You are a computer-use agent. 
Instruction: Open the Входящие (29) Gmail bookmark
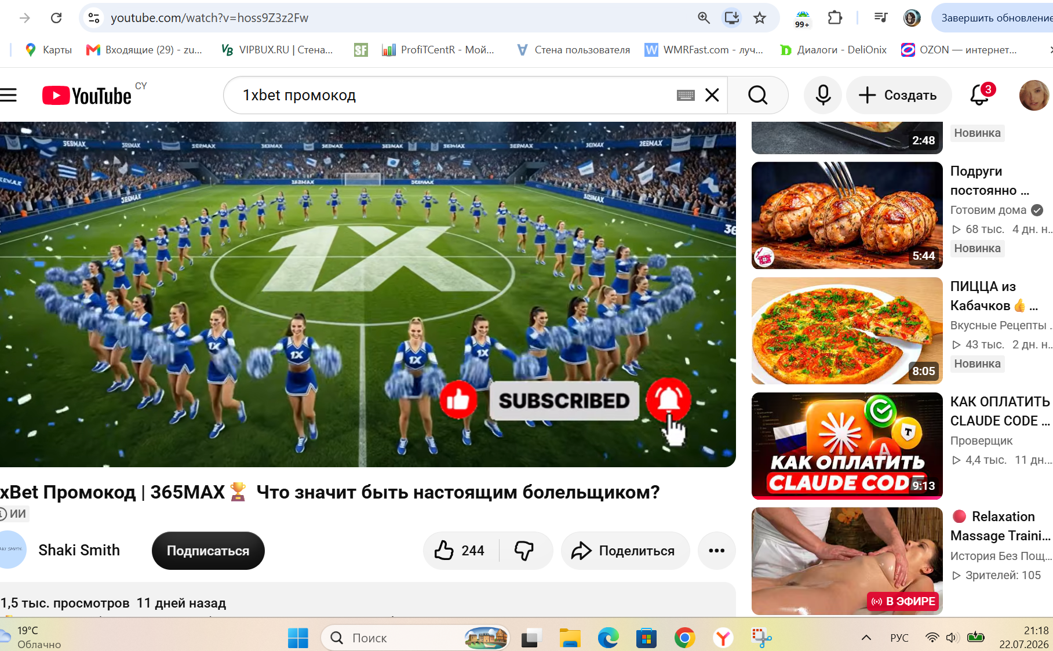[144, 50]
